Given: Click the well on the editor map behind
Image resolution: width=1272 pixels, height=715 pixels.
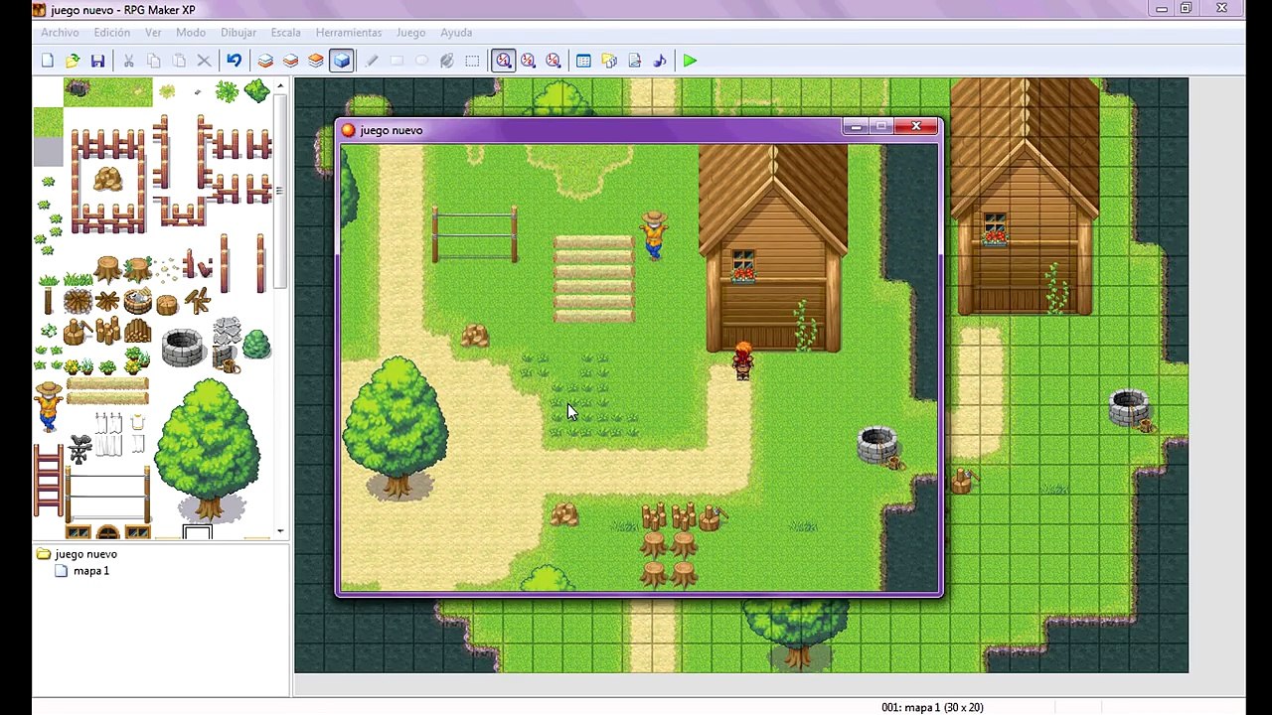Looking at the screenshot, I should point(1130,409).
